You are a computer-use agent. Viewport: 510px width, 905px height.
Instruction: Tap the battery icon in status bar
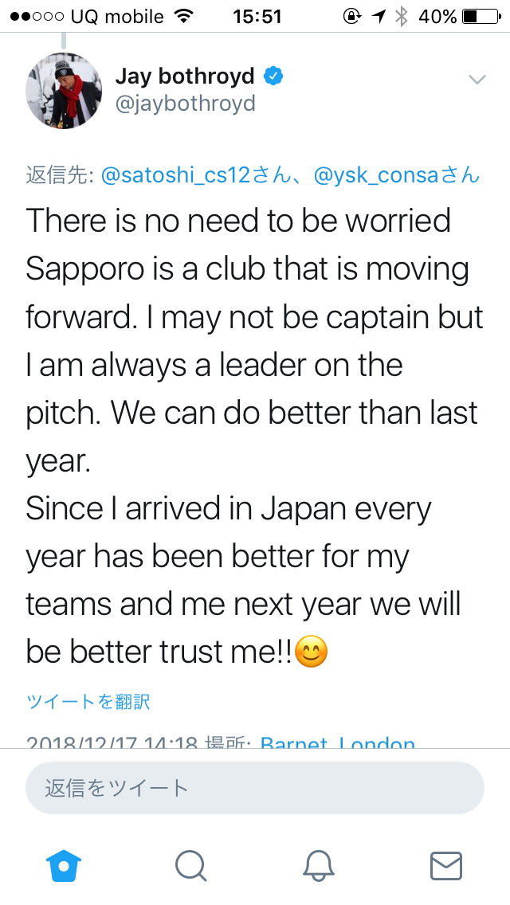pos(478,16)
